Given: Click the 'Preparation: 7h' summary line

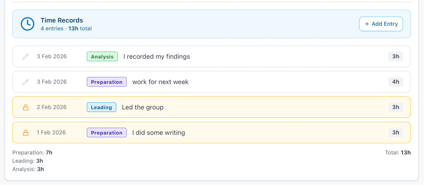Looking at the screenshot, I should click(32, 153).
